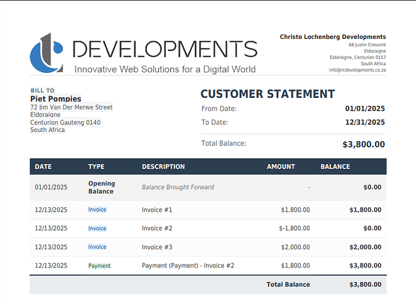416x304 pixels.
Task: Click the Payment type link
Action: click(x=100, y=266)
